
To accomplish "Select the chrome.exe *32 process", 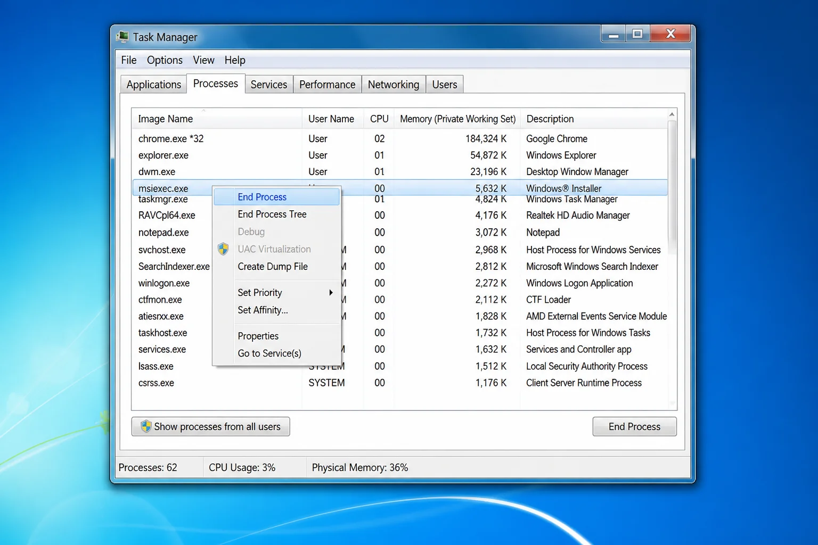I will pos(399,138).
